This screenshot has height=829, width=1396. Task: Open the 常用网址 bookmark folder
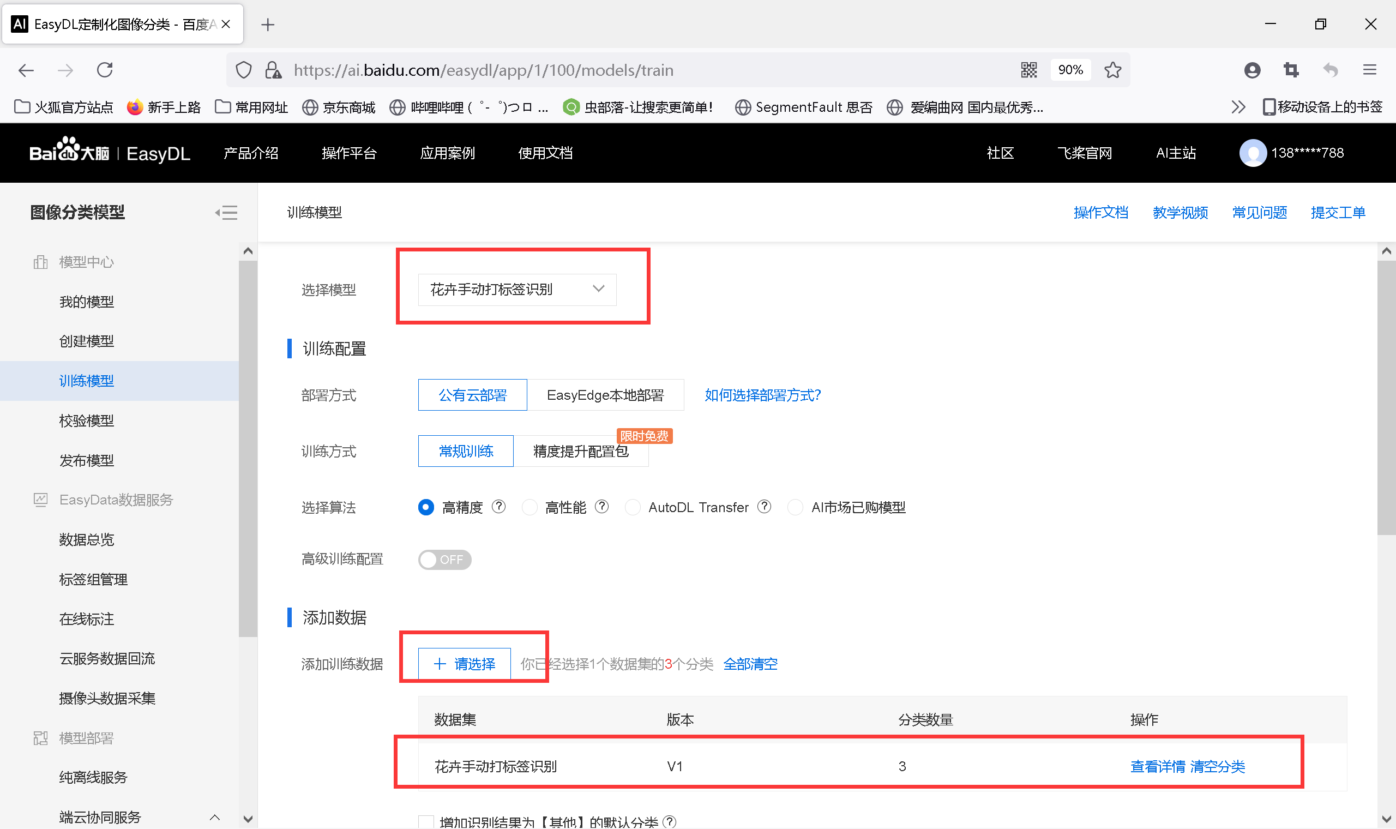tap(251, 107)
